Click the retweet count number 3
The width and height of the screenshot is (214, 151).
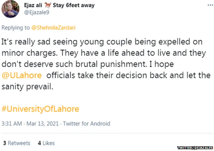click(x=4, y=143)
